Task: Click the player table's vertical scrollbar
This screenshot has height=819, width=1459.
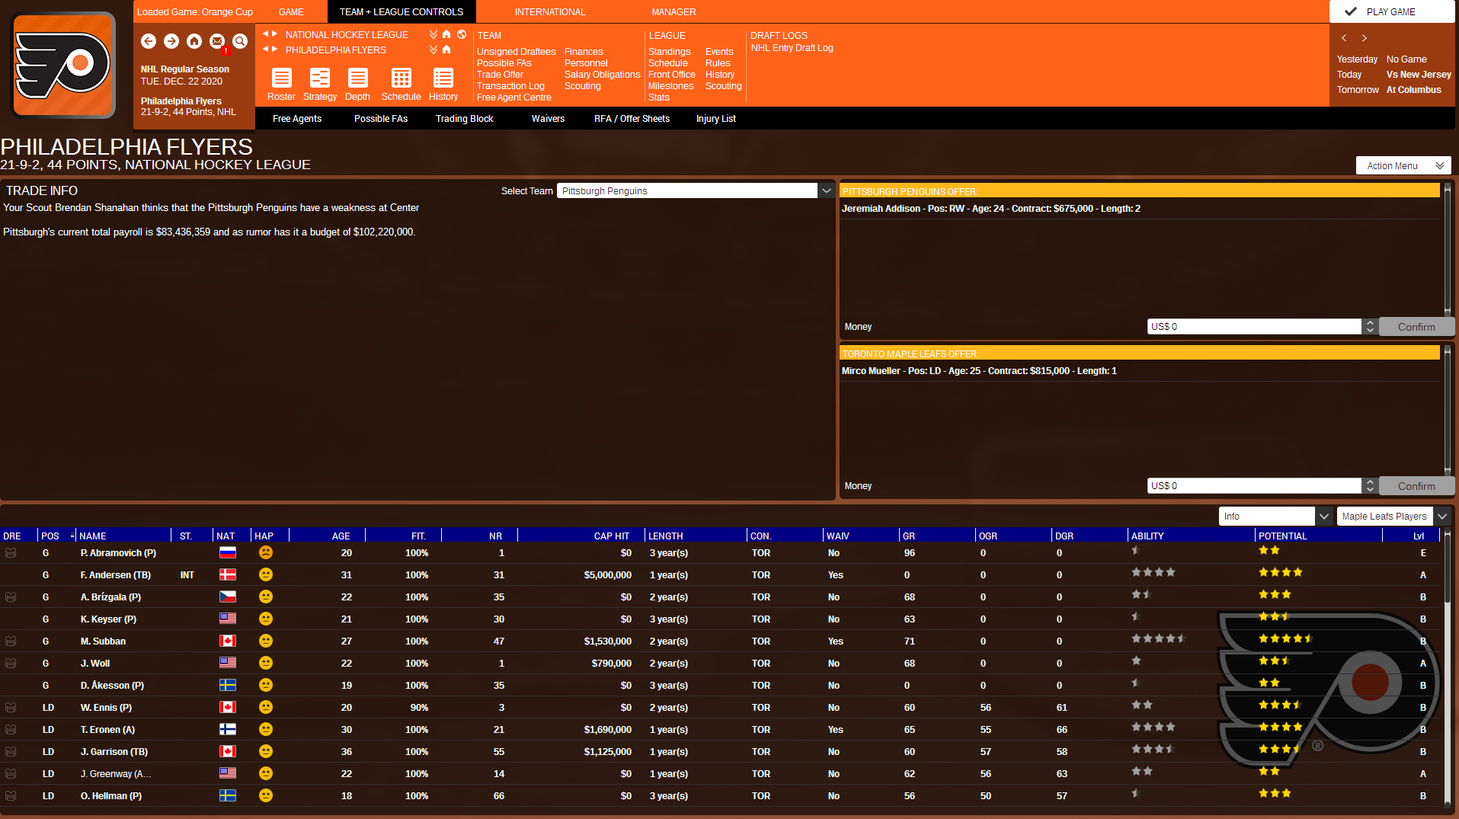Action: 1448,667
